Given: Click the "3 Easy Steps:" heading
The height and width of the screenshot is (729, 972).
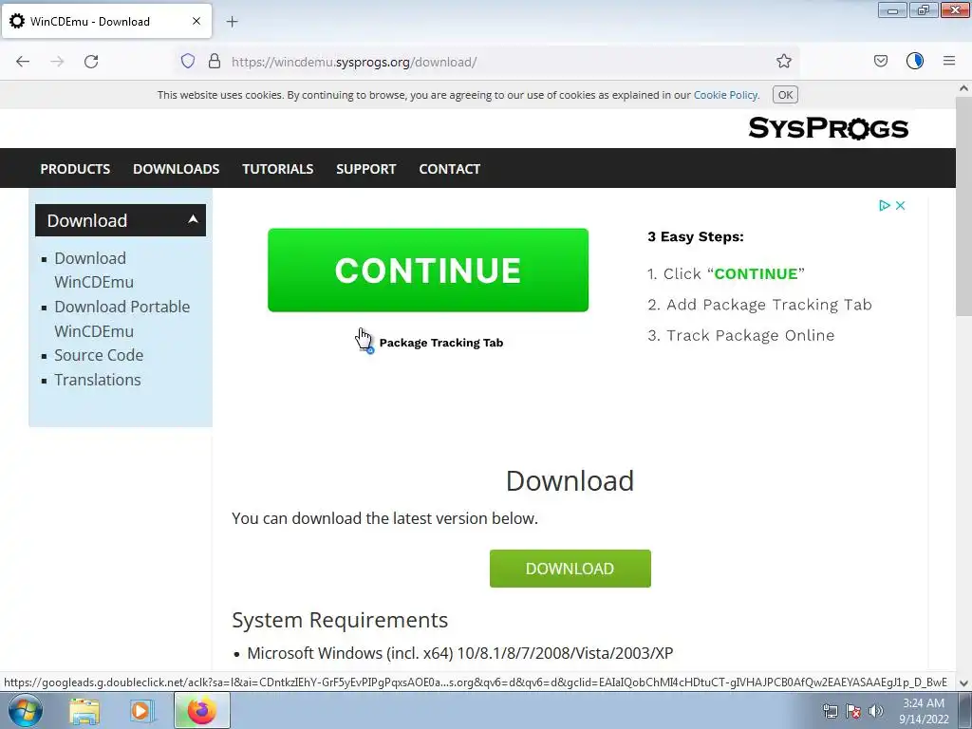Looking at the screenshot, I should point(696,236).
